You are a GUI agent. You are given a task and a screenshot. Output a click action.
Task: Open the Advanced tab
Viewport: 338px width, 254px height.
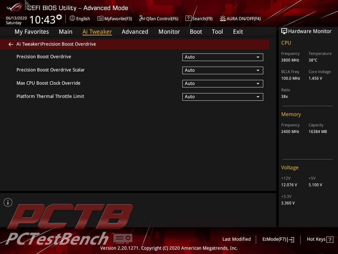135,32
